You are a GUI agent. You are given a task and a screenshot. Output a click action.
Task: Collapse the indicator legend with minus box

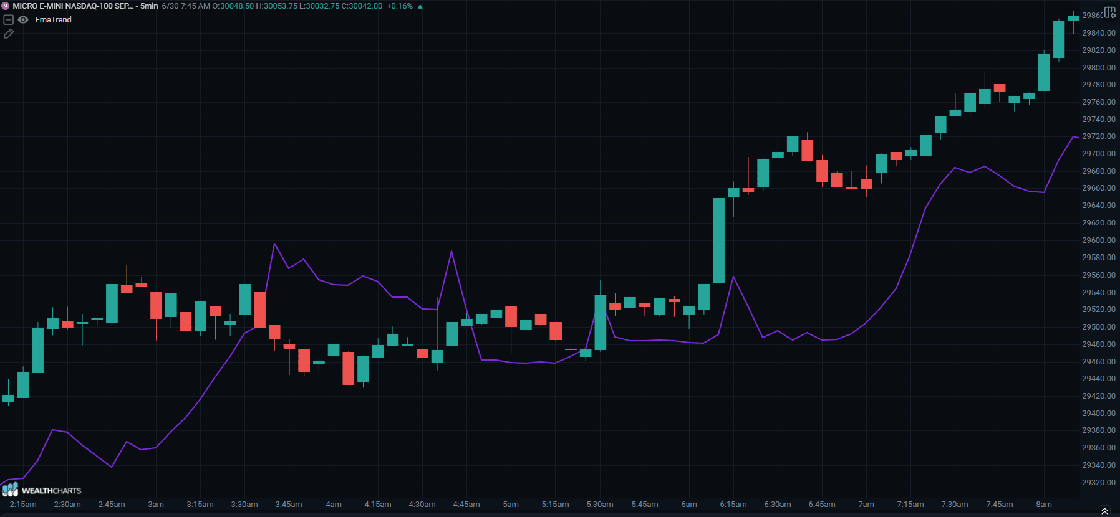(x=9, y=20)
